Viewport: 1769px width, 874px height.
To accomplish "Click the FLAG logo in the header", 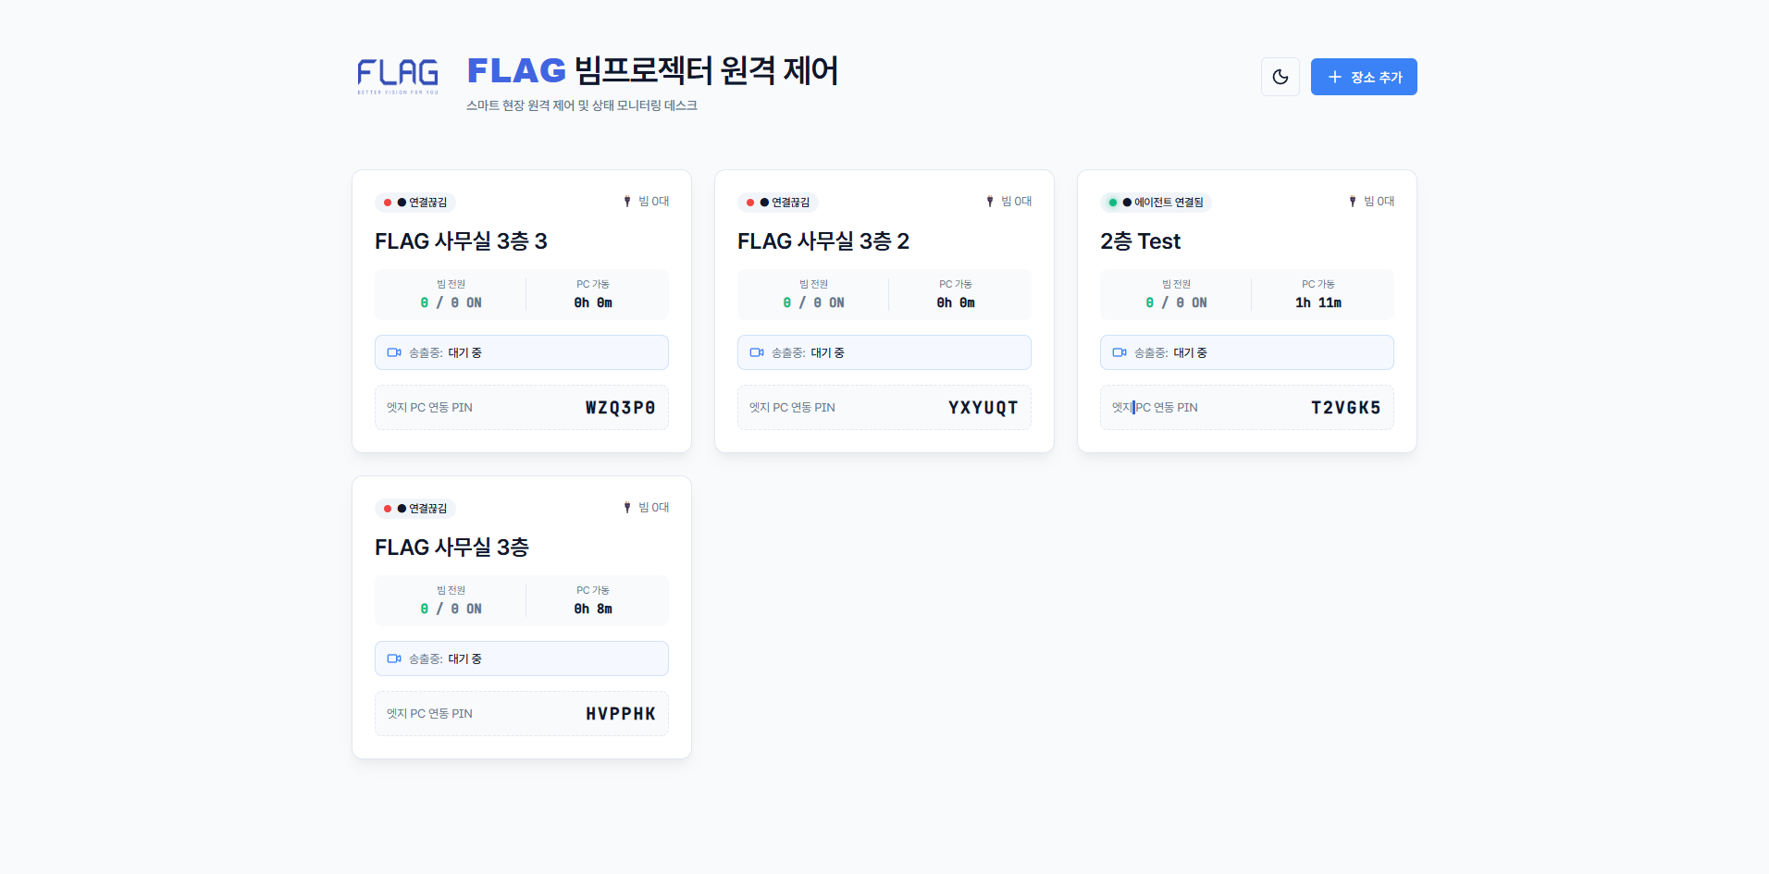I will pyautogui.click(x=397, y=77).
